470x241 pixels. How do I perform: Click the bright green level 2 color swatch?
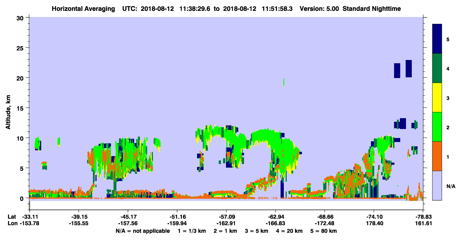(437, 127)
